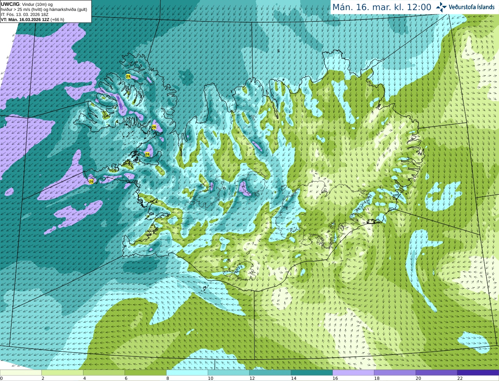This screenshot has height=381, width=499.
Task: Click the legend scale label '8'
Action: coord(168,378)
